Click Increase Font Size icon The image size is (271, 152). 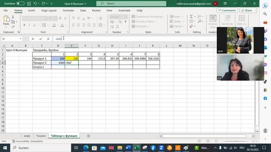pos(60,18)
